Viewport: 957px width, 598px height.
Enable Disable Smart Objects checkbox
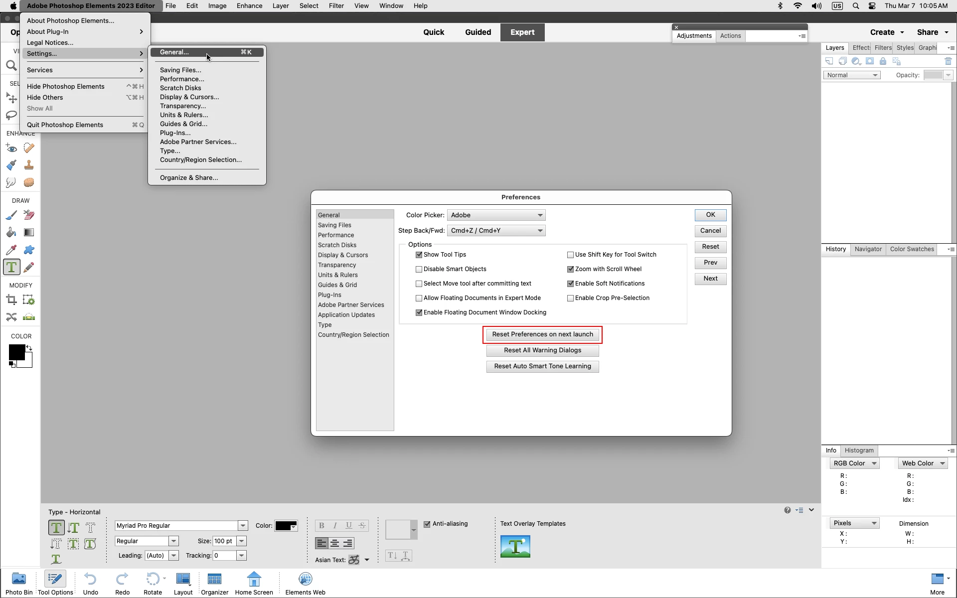tap(419, 269)
